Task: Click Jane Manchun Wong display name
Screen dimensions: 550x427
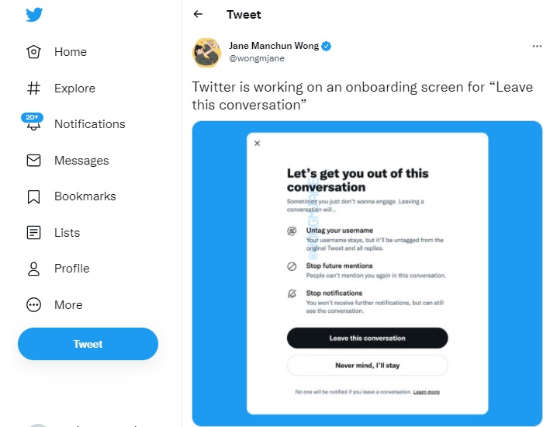Action: pos(274,46)
